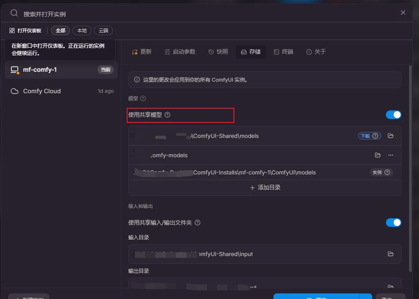Toggle 使用共享输入/输出文件夹 switch

pos(393,223)
